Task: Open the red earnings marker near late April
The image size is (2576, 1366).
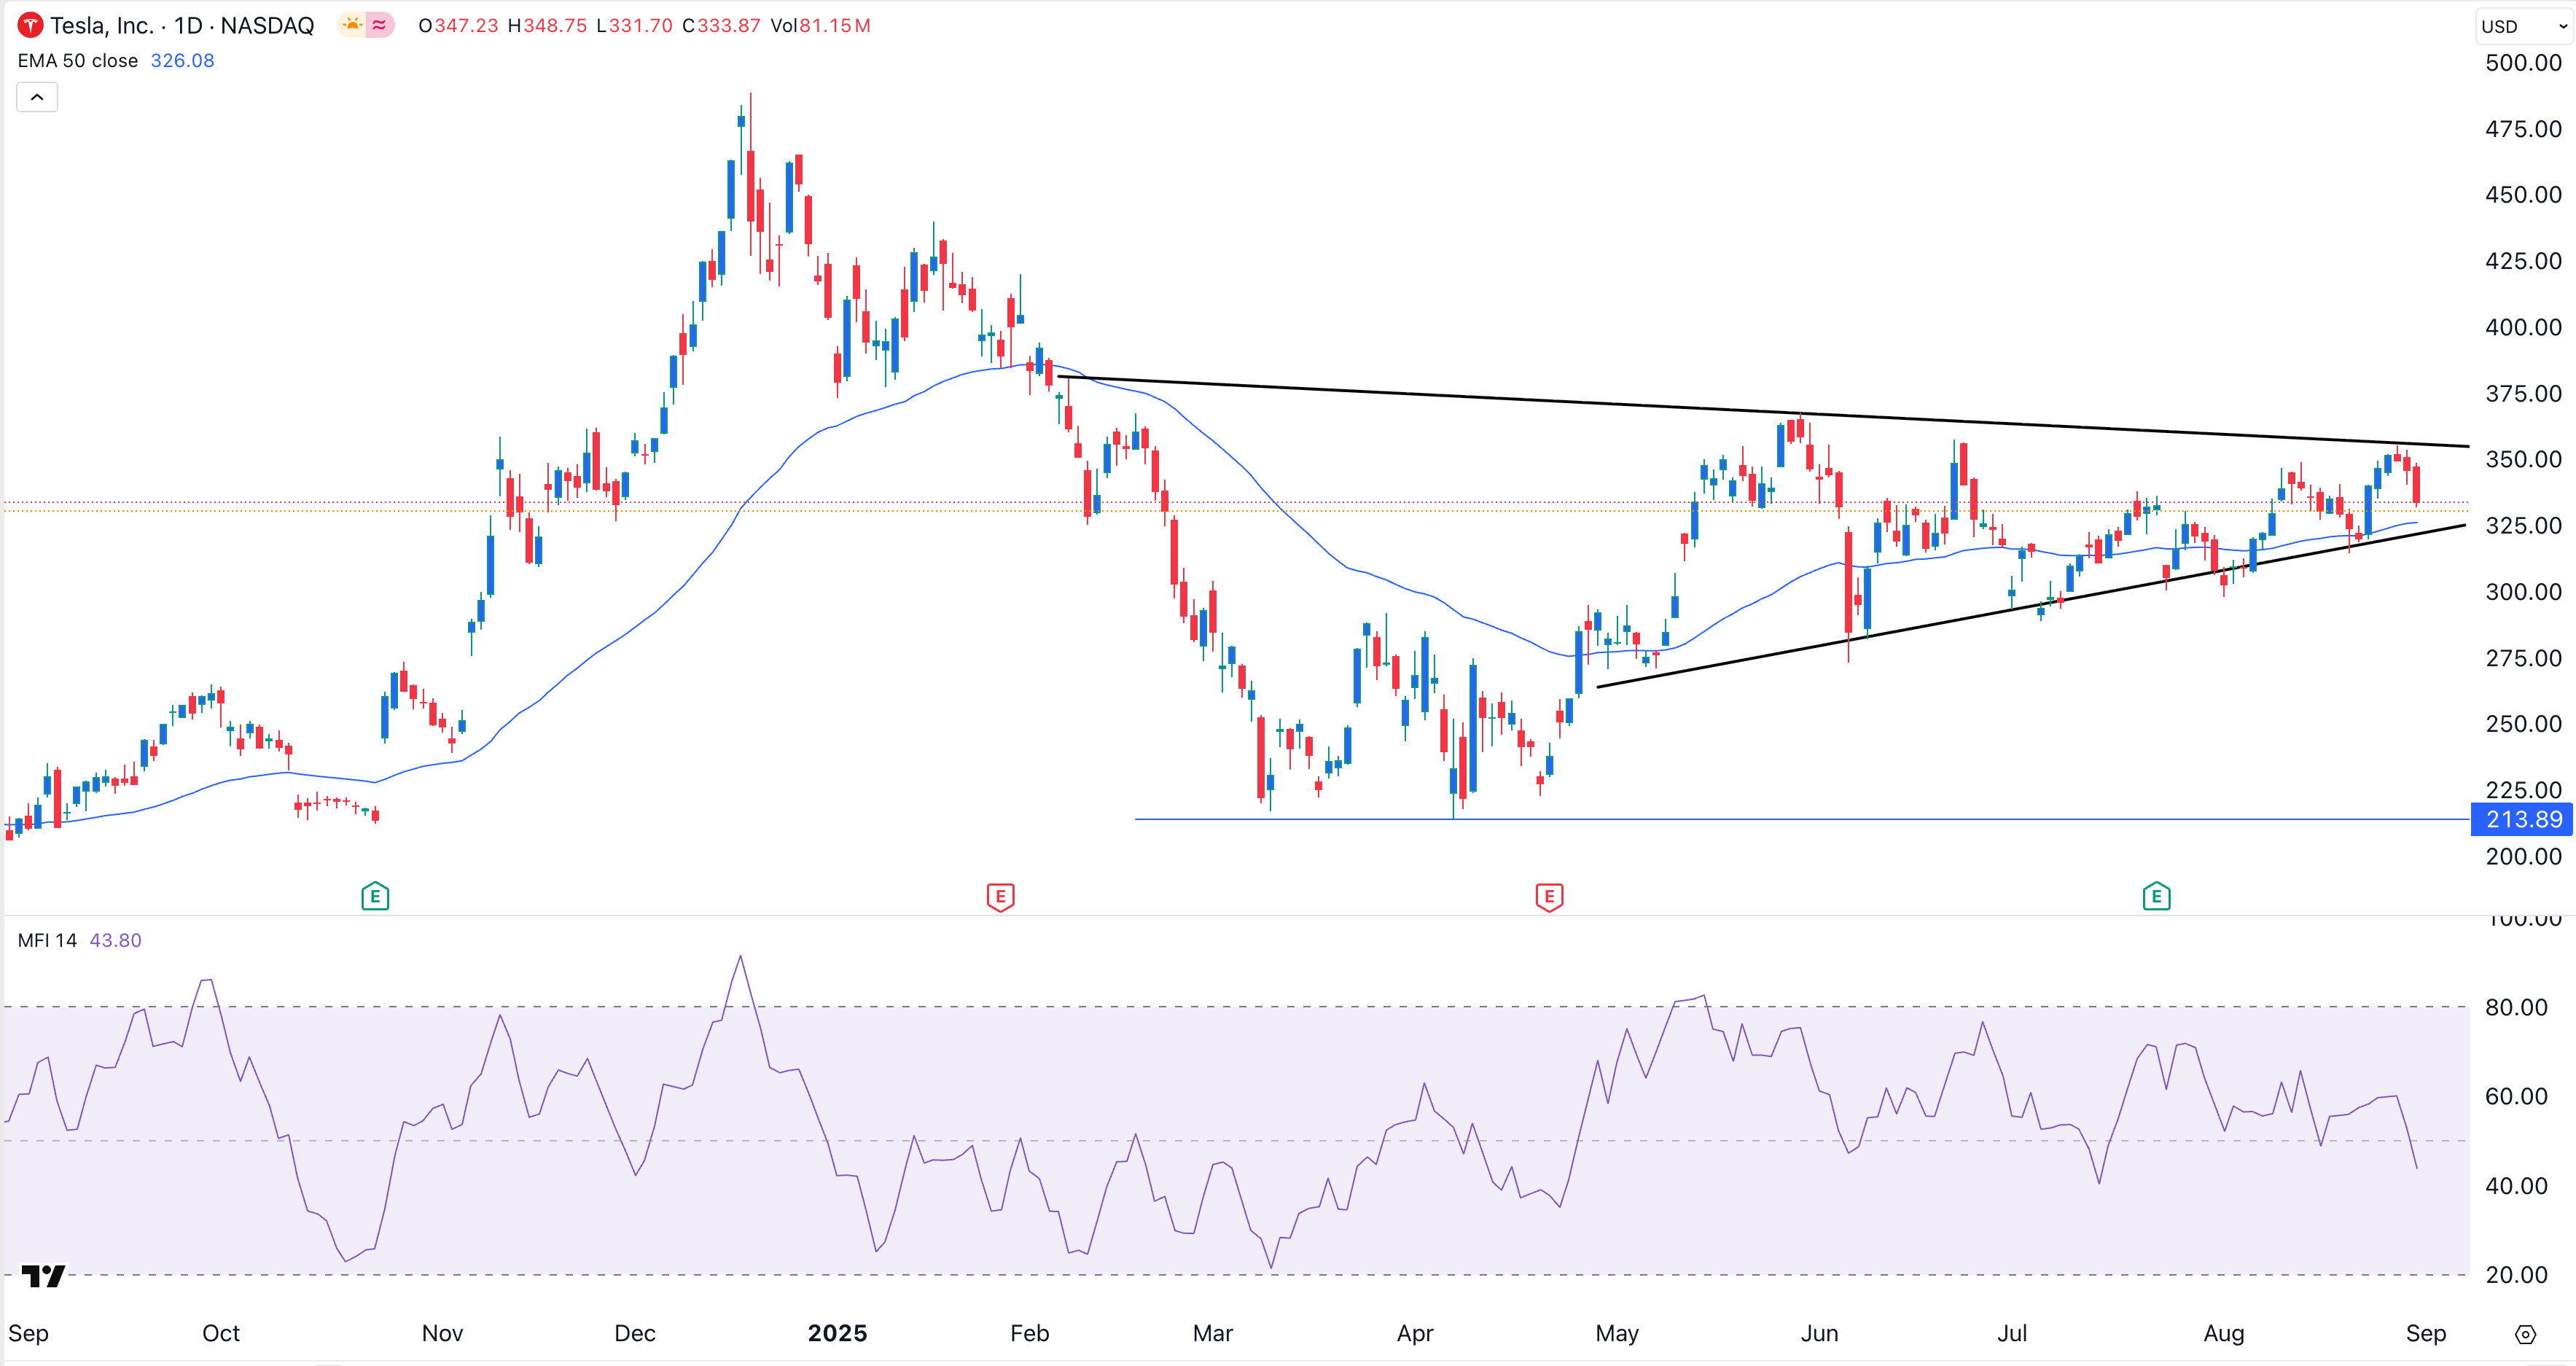Action: 1549,896
